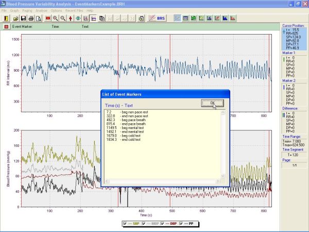Click the print preview toolbar icon
Viewport: 309px width, 232px height.
click(x=39, y=18)
